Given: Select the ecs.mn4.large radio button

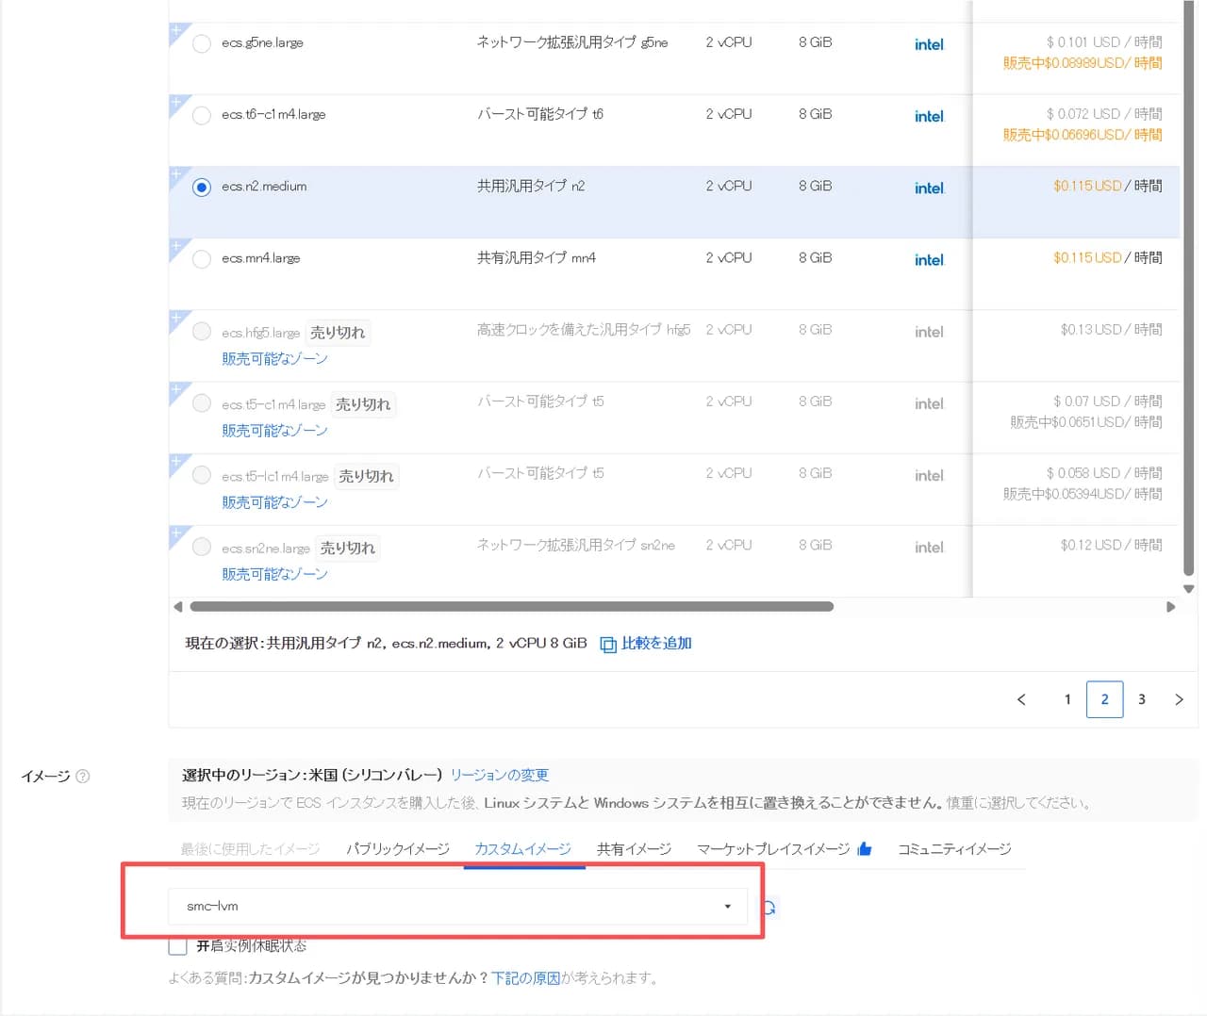Looking at the screenshot, I should click(x=201, y=258).
